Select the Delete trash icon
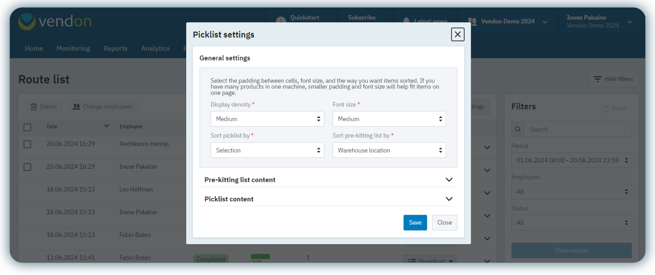Image resolution: width=655 pixels, height=275 pixels. pos(34,106)
